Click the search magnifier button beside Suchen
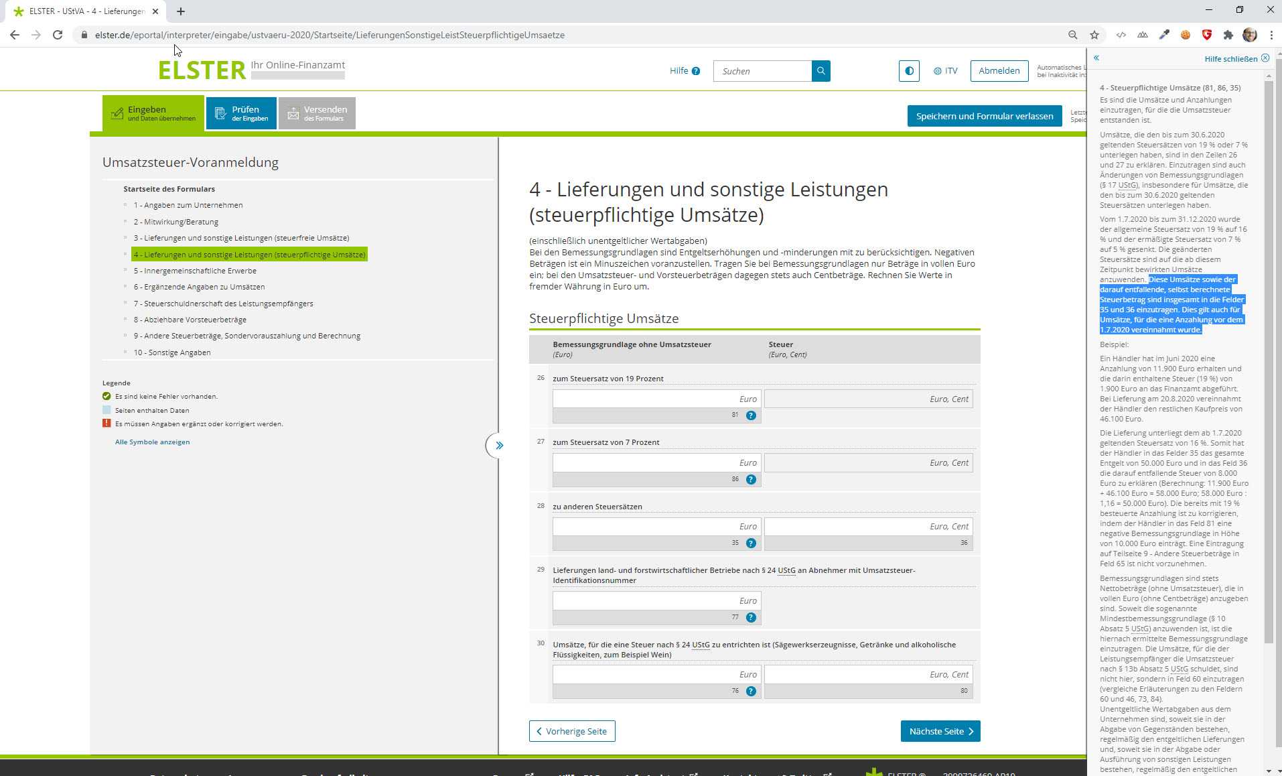 [821, 71]
